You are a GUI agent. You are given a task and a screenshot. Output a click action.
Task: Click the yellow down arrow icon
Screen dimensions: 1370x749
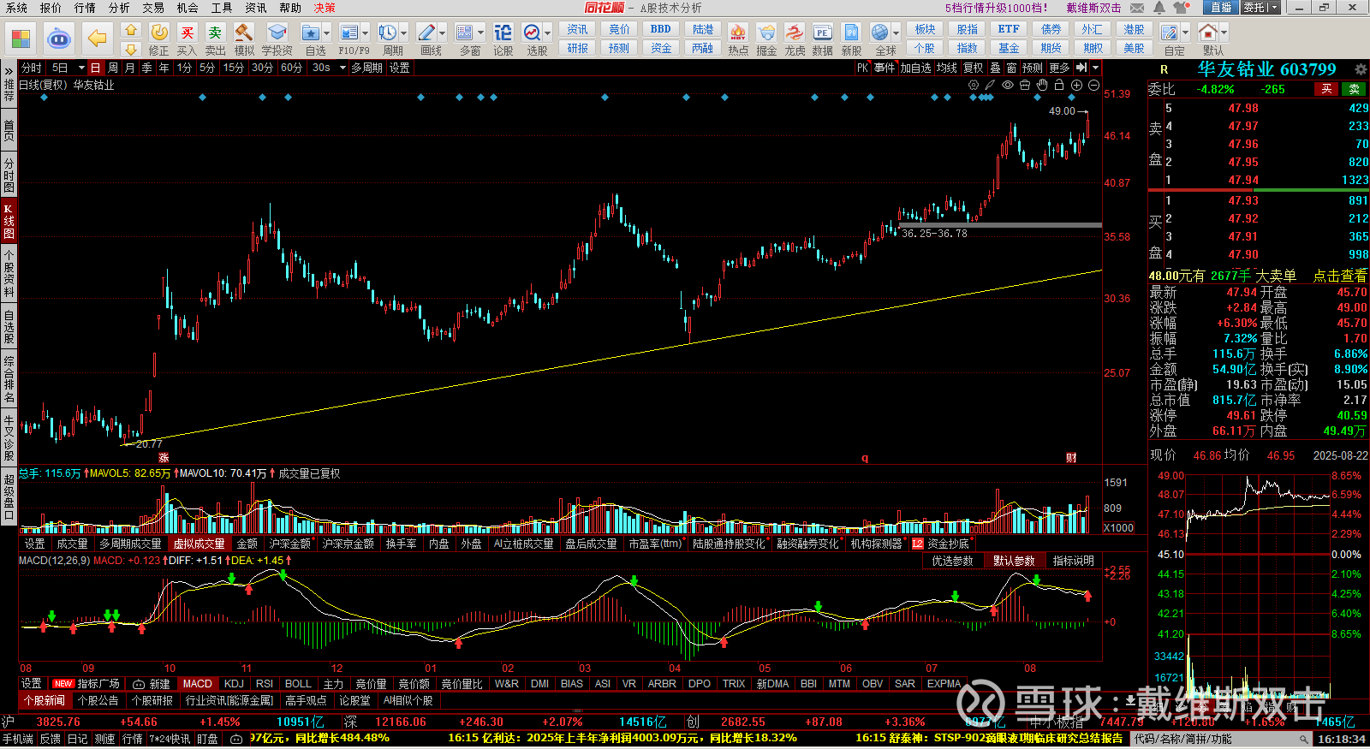coord(131,50)
